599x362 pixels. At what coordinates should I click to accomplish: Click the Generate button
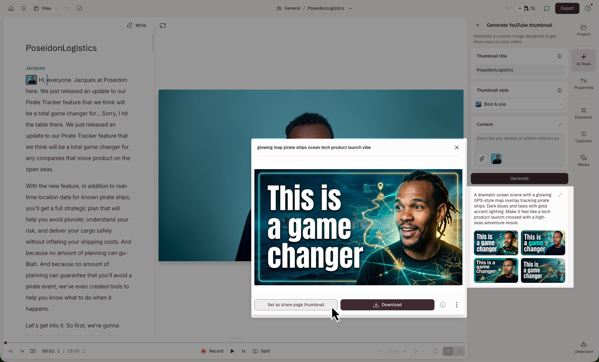point(519,179)
